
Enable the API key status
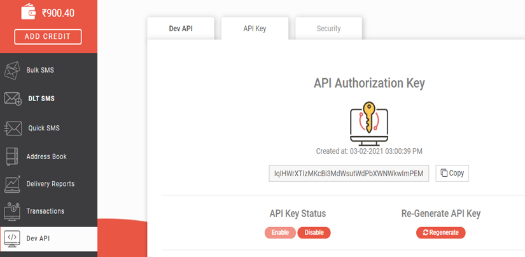coord(280,233)
